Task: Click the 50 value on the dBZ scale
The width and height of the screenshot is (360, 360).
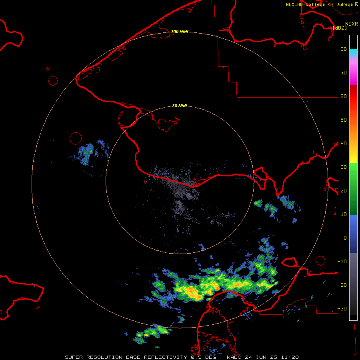Action: pyautogui.click(x=344, y=120)
